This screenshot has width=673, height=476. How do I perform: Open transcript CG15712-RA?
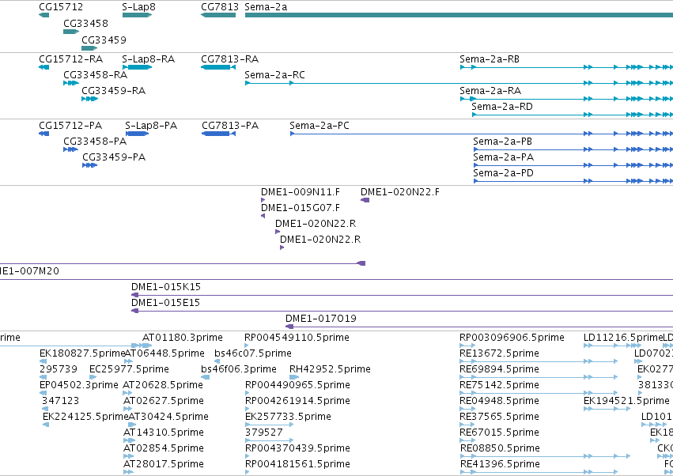pos(71,59)
